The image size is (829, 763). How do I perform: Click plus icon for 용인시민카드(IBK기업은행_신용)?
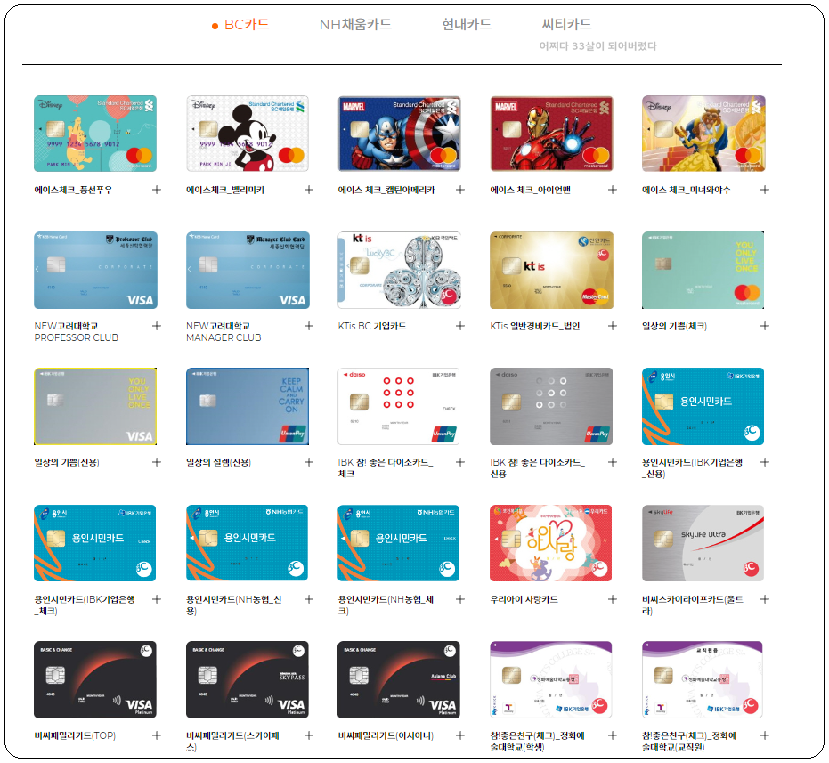765,462
